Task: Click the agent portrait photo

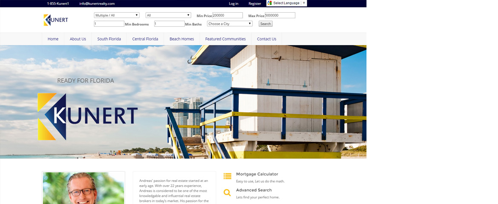Action: (83, 188)
